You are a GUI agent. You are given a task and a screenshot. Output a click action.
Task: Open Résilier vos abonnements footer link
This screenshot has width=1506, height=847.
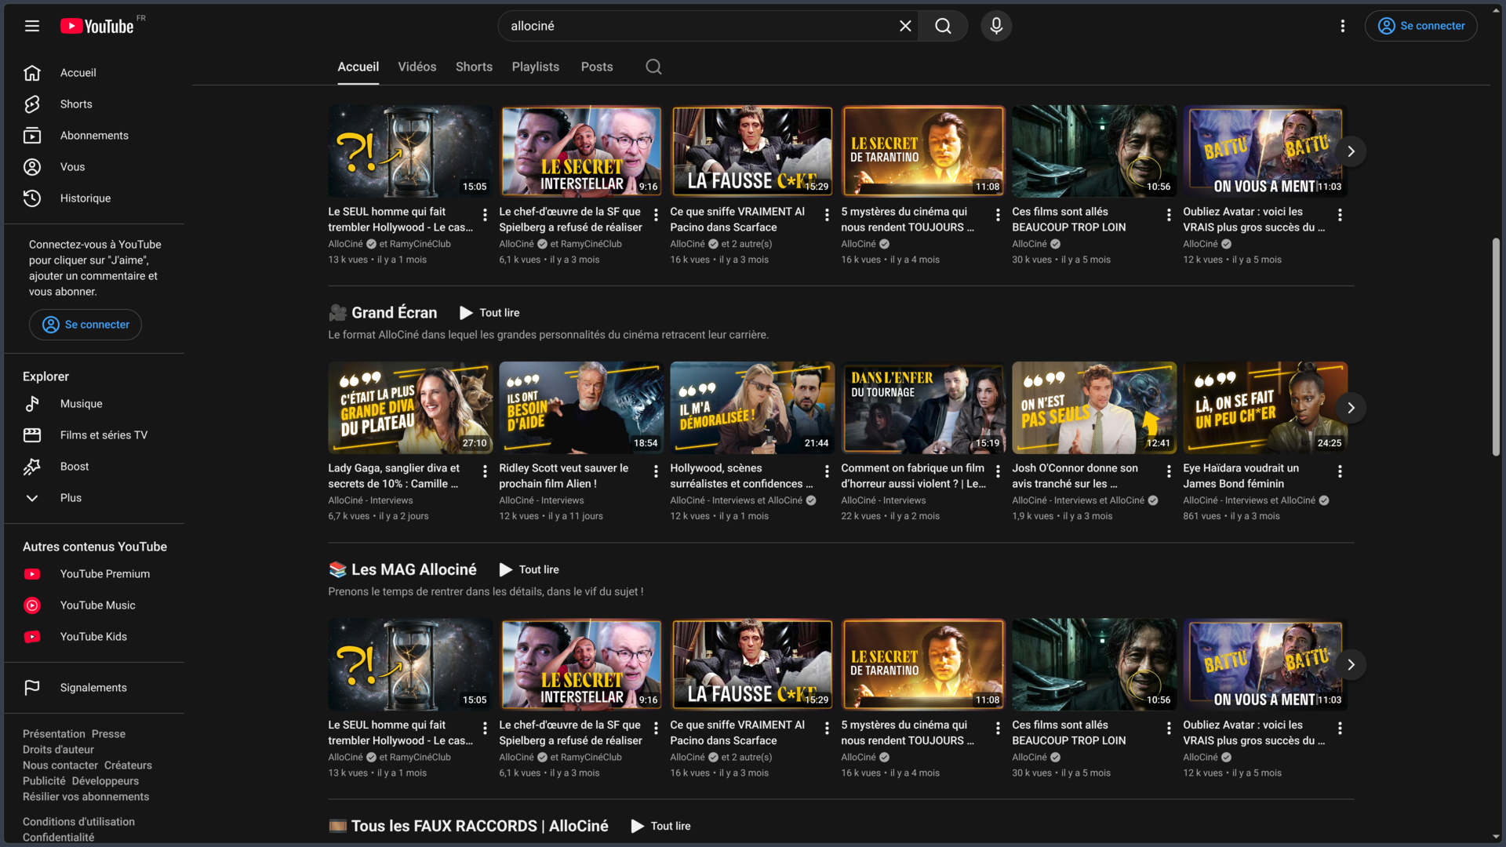(85, 797)
